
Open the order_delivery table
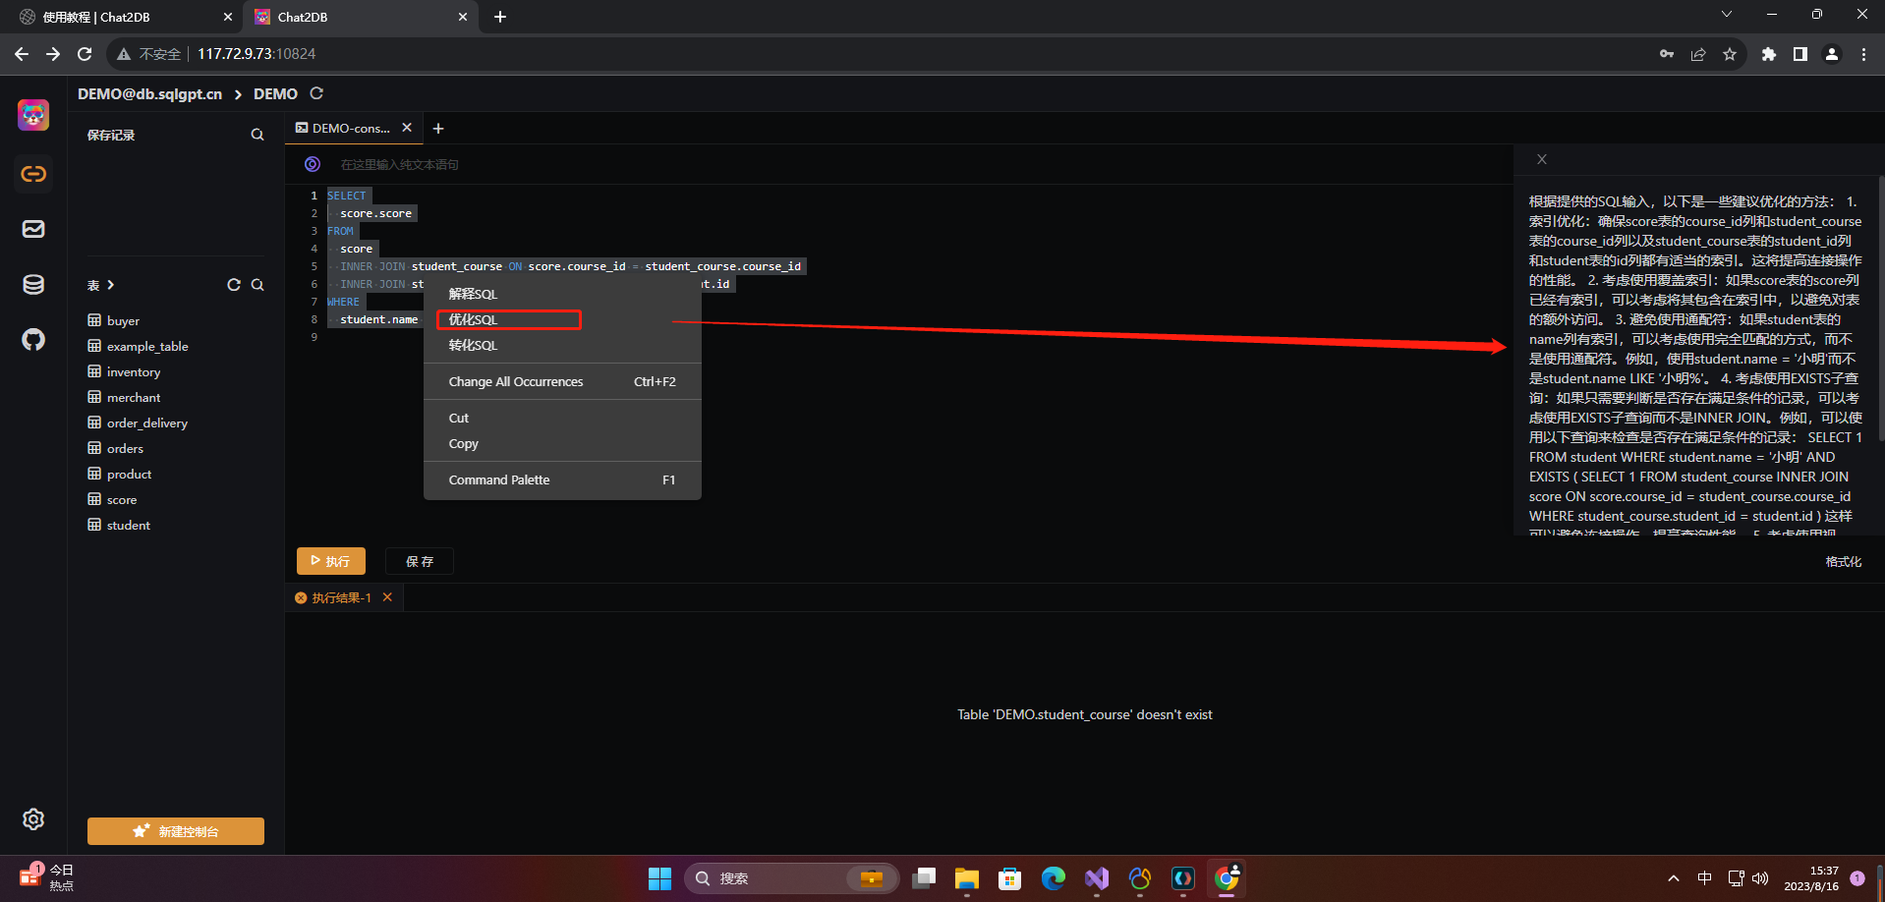[146, 423]
